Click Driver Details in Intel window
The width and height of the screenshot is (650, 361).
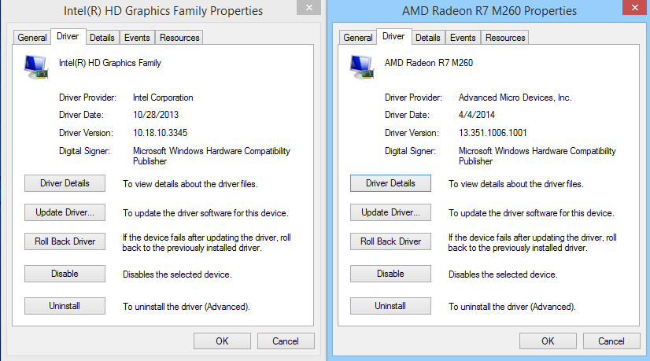(x=65, y=183)
